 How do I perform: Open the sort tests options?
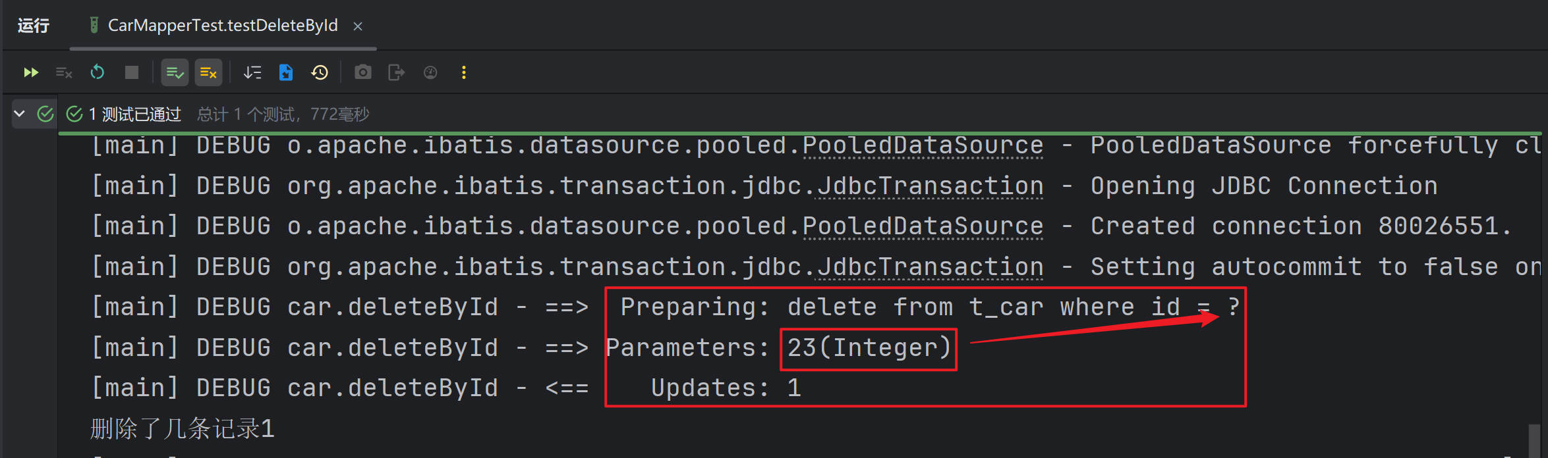(x=252, y=72)
